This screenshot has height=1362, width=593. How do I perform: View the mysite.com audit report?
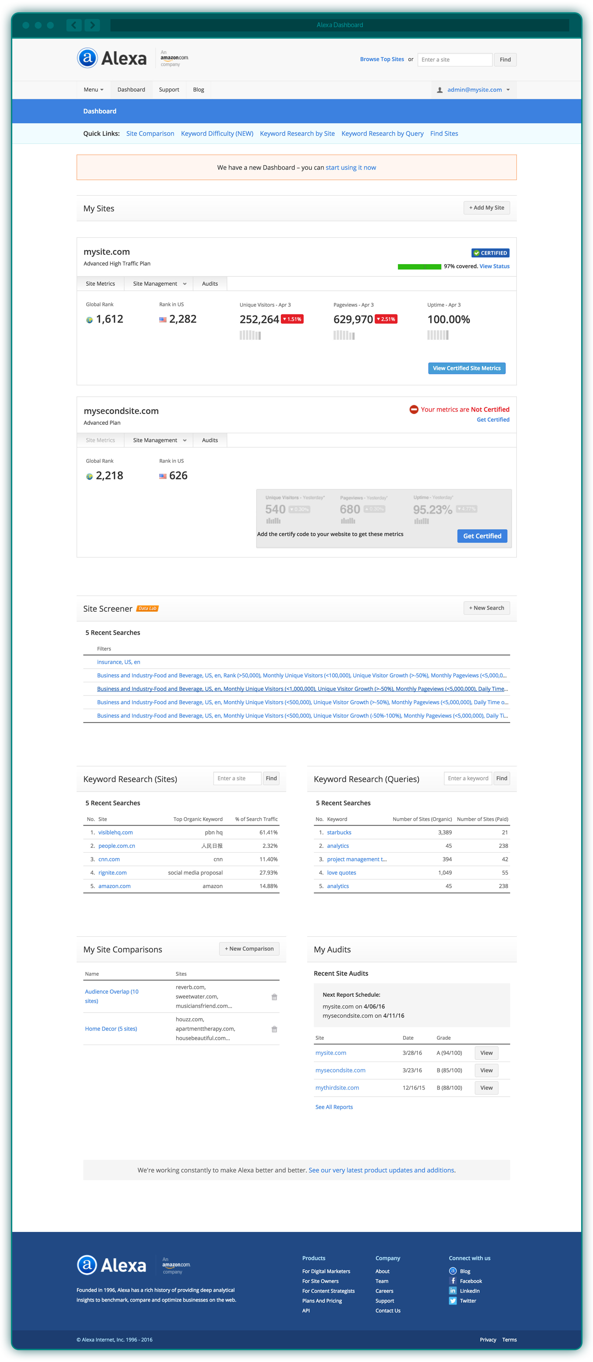pyautogui.click(x=486, y=1053)
